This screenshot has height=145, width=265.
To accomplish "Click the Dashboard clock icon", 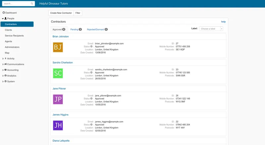I will click(x=4, y=13).
